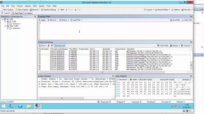Switch to Parsers tab
The height and width of the screenshot is (114, 204).
[28, 13]
